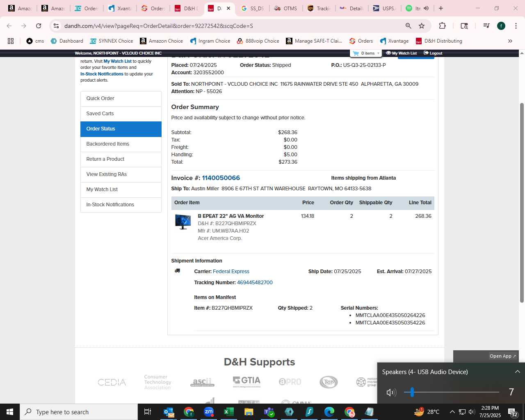
Task: Open the Manage SAFE-T Claim bookmark
Action: point(314,41)
